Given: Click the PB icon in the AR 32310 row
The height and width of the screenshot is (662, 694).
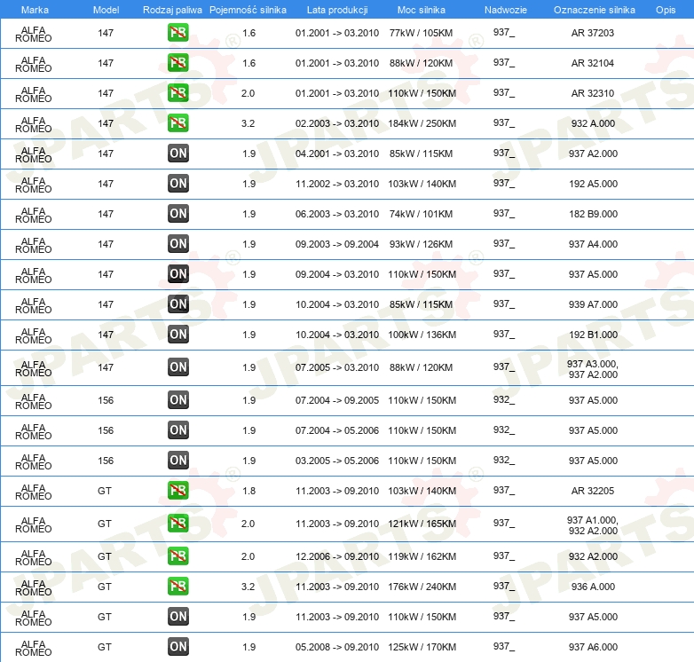Looking at the screenshot, I should [x=177, y=93].
